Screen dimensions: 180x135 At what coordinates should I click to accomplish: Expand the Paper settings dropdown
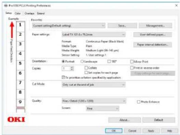pos(93,34)
